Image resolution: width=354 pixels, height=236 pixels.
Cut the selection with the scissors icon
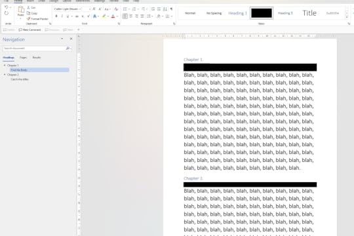tap(28, 8)
